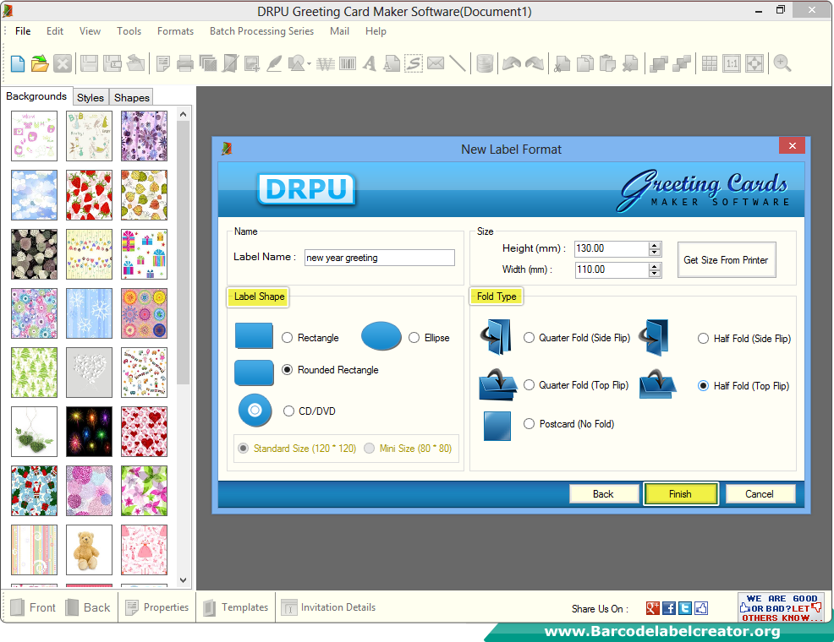Increase Height value with up arrow
Viewport: 834px width, 642px height.
[655, 245]
